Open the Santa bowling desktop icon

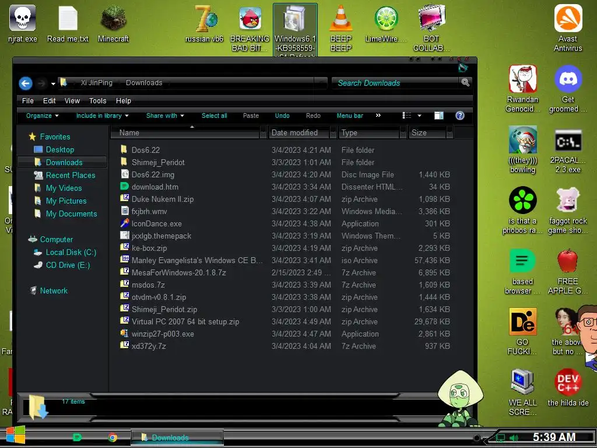click(522, 150)
